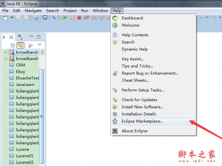The image size is (222, 166).
Task: Click the explorer vertical scrollbar thumb
Action: 41,116
